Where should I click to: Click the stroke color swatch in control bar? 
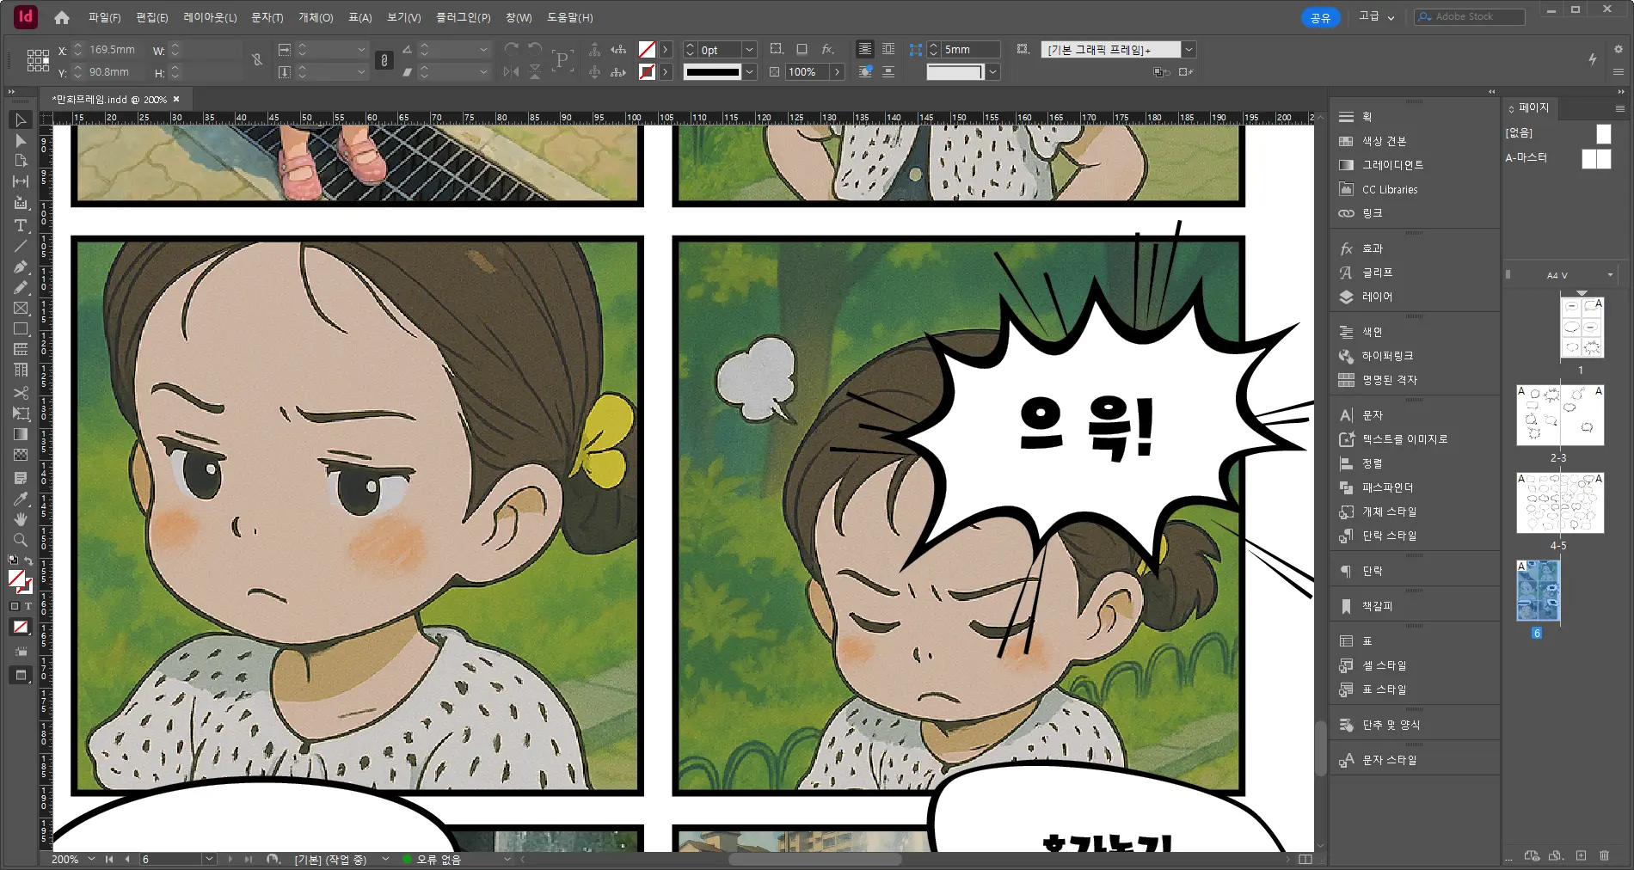tap(648, 72)
